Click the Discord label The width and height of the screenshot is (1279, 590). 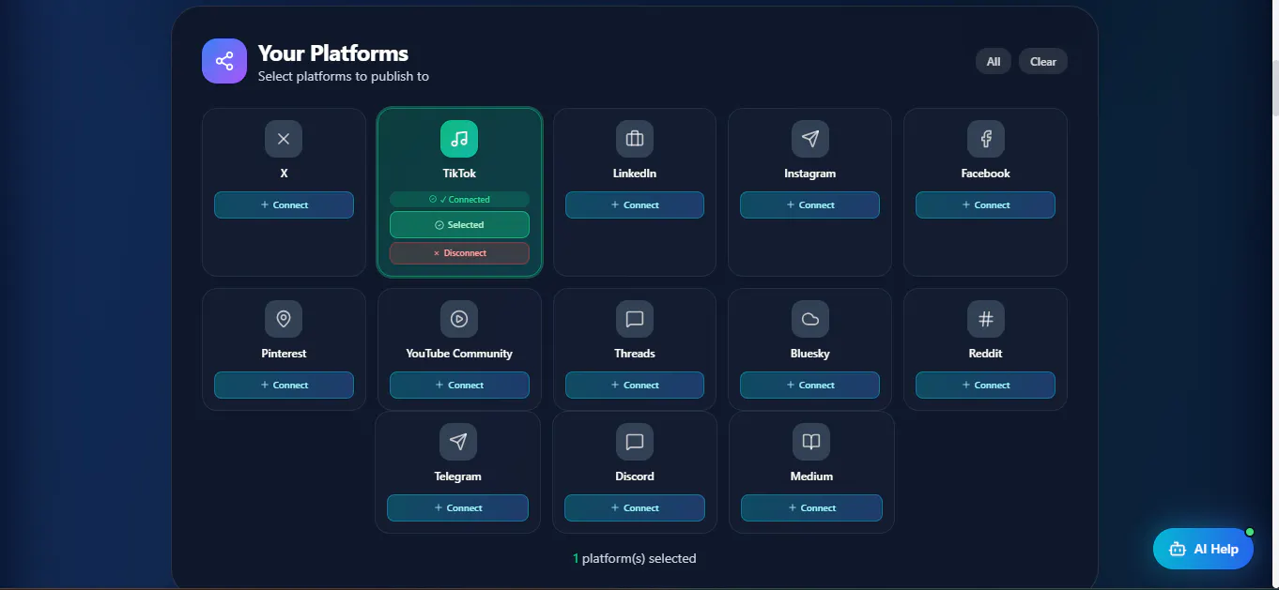click(x=635, y=477)
